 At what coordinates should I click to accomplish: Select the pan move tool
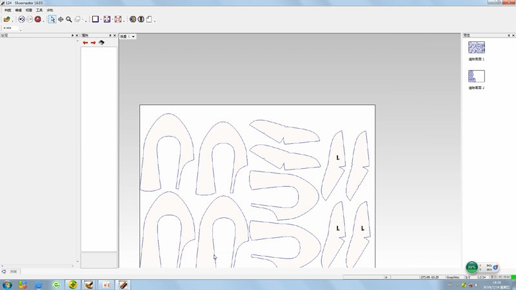[x=61, y=19]
